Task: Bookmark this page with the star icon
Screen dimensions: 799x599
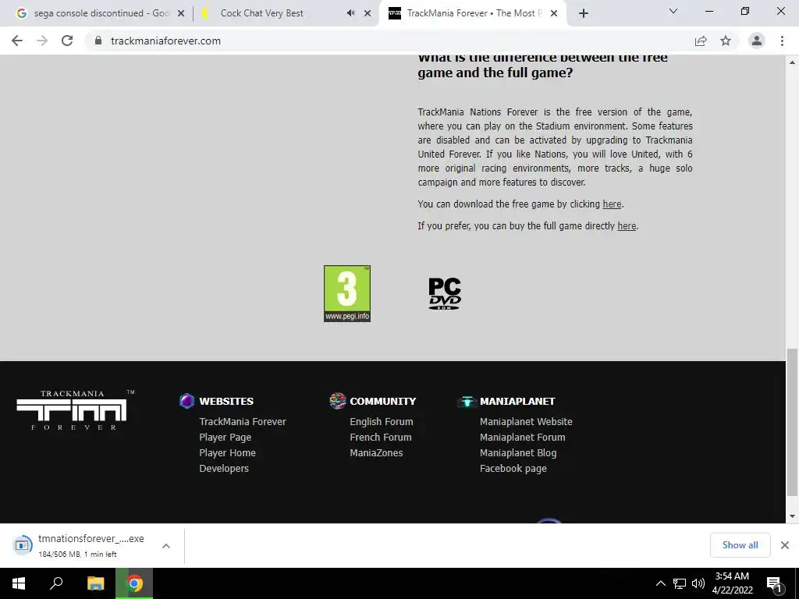Action: coord(726,41)
